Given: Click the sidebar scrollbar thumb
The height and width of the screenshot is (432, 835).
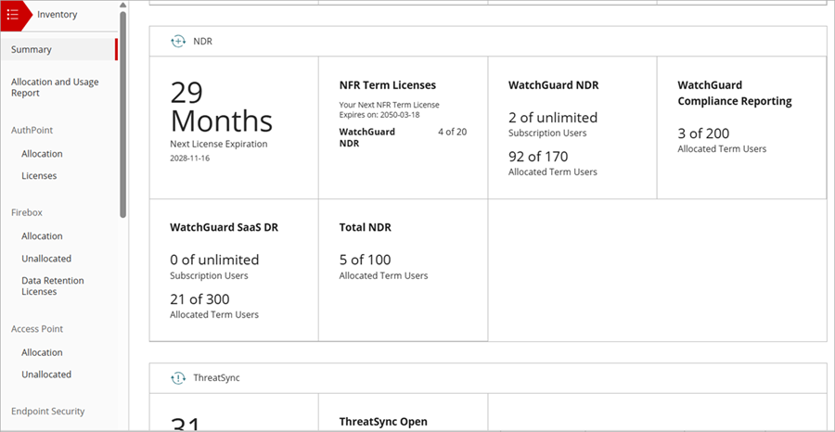Looking at the screenshot, I should coord(123,114).
